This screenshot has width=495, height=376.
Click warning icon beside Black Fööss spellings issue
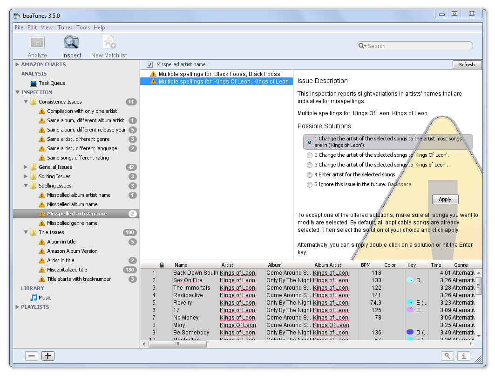coord(153,74)
